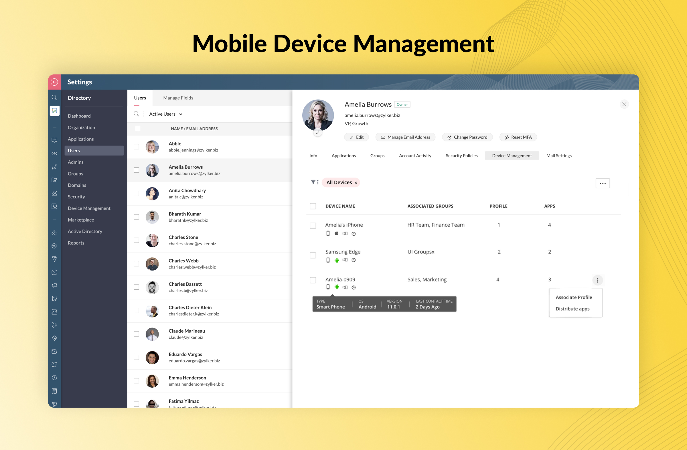687x450 pixels.
Task: Click the pink back arrow icon
Action: [54, 82]
